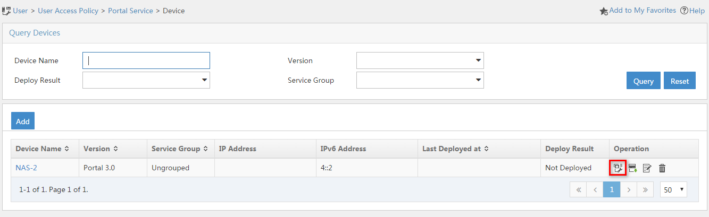Open port group configuration icon for NAS-2
Viewport: 709px width, 217px height.
coord(618,168)
